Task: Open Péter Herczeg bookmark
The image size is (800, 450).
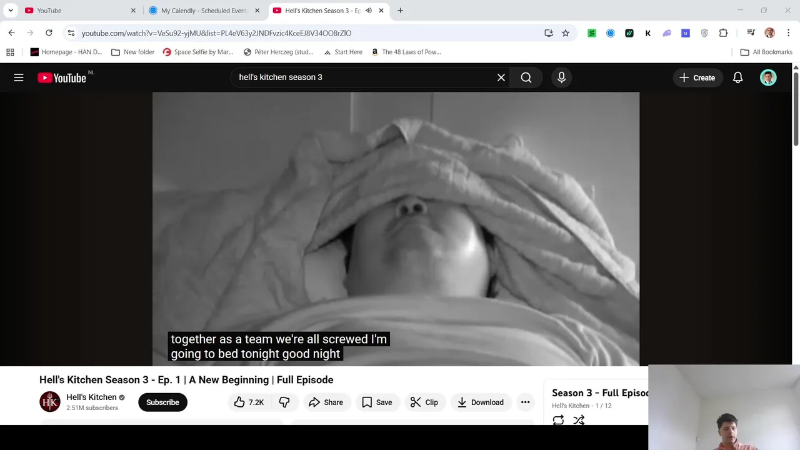Action: (x=279, y=52)
